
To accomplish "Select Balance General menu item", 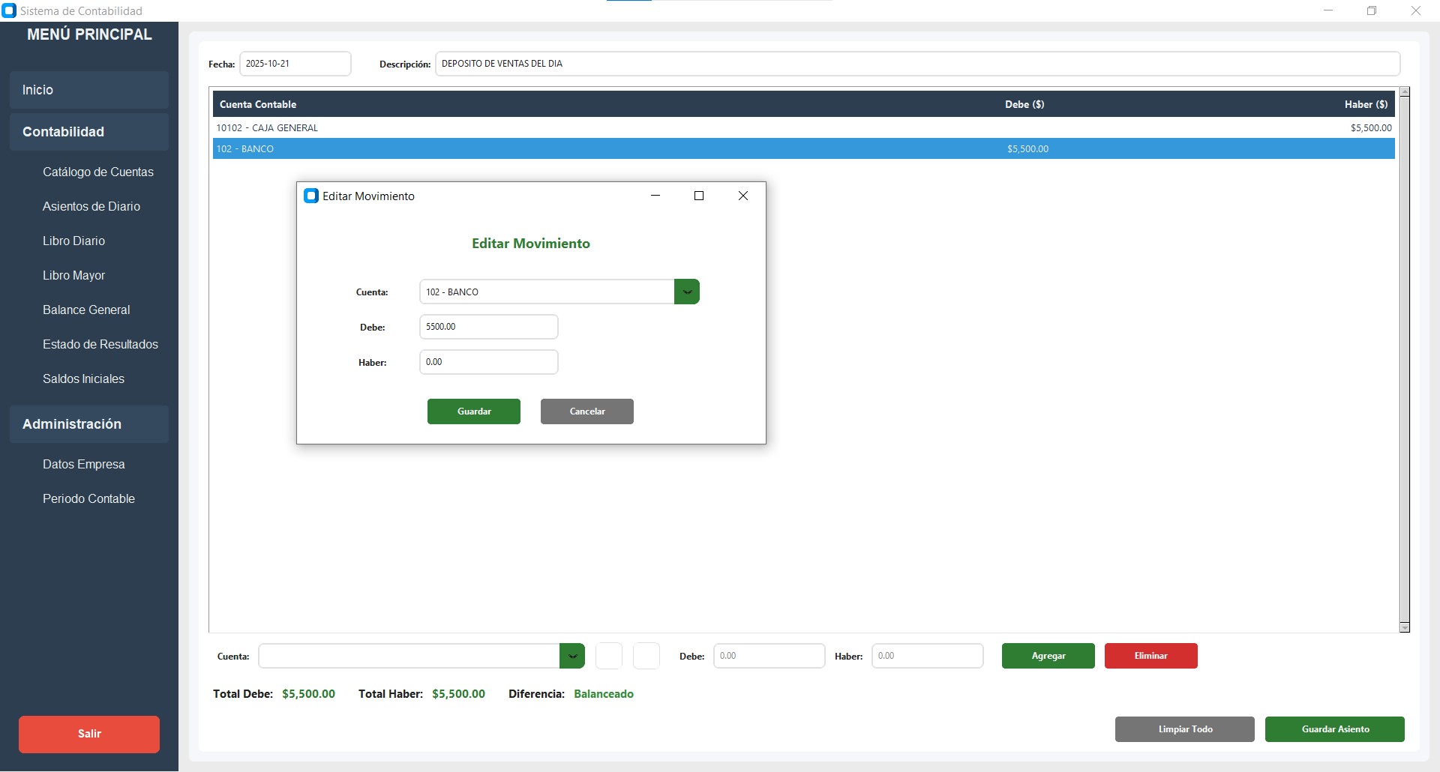I will (86, 310).
